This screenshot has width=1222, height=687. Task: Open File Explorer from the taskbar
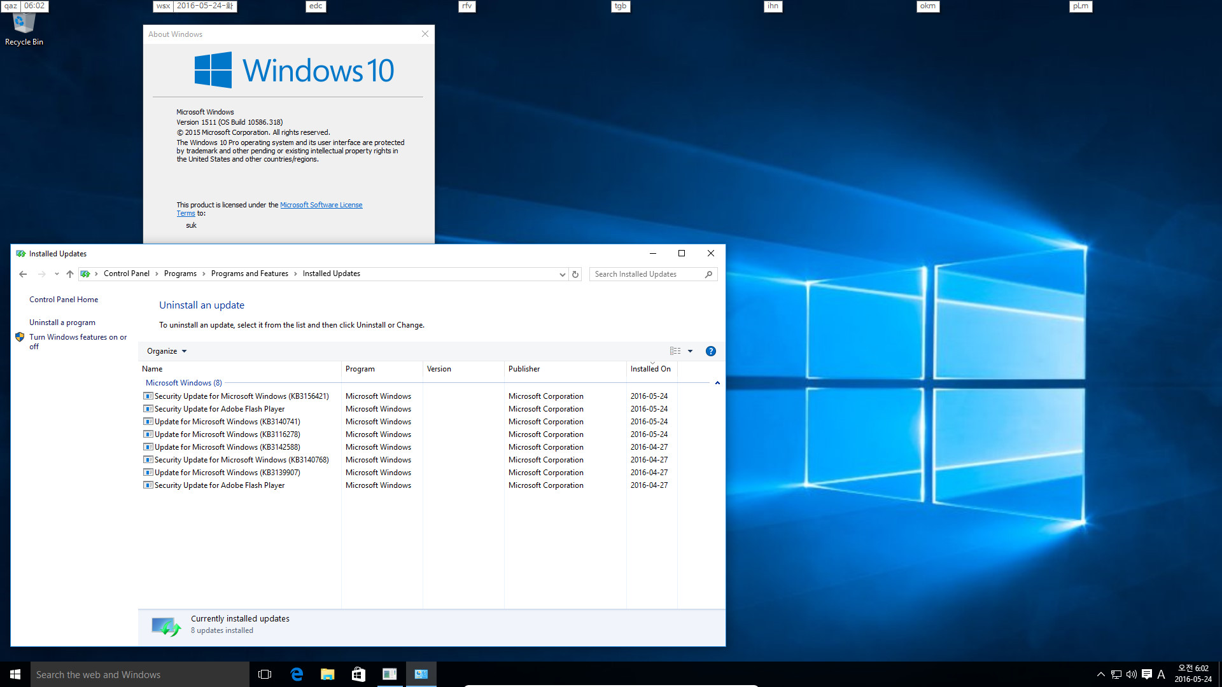pyautogui.click(x=327, y=674)
